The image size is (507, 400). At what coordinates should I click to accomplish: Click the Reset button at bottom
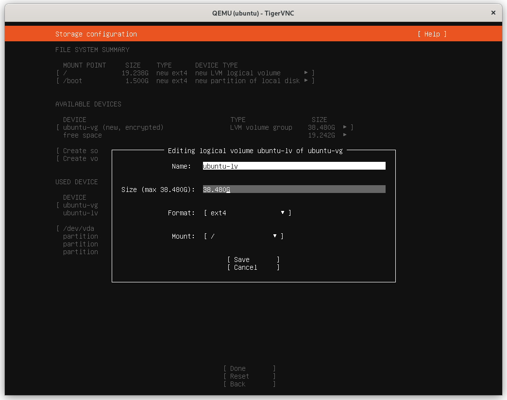pos(238,376)
